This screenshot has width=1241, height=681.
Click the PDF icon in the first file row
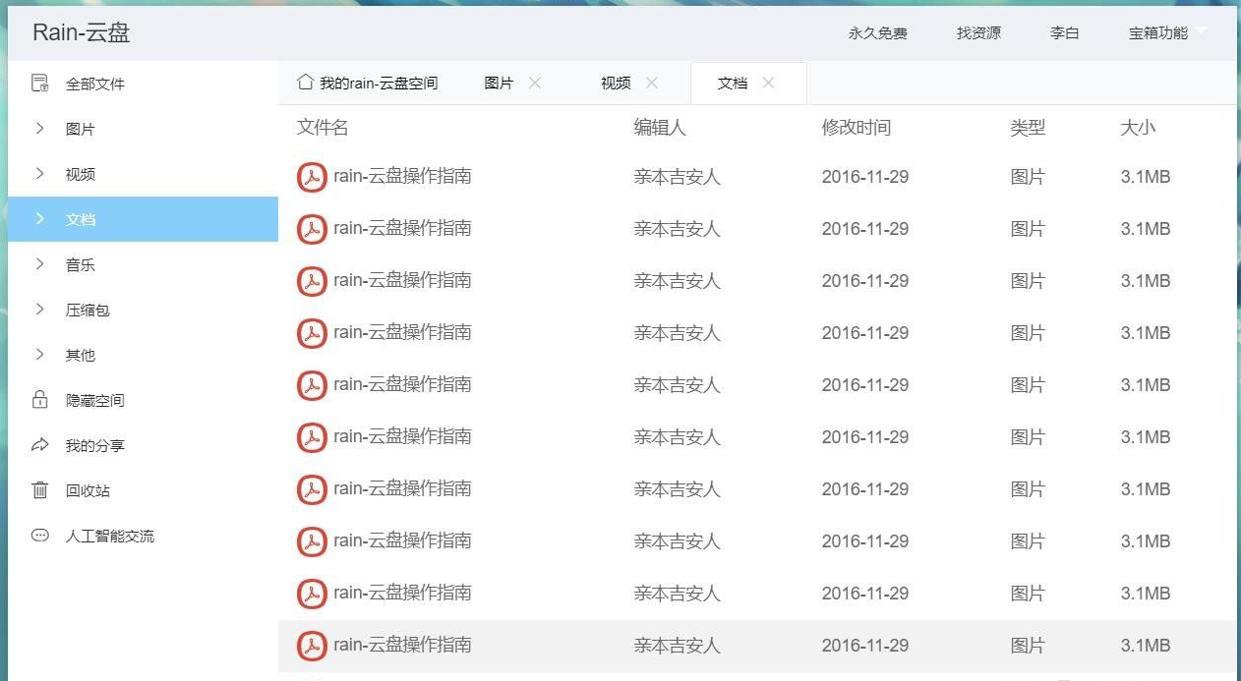pyautogui.click(x=312, y=178)
